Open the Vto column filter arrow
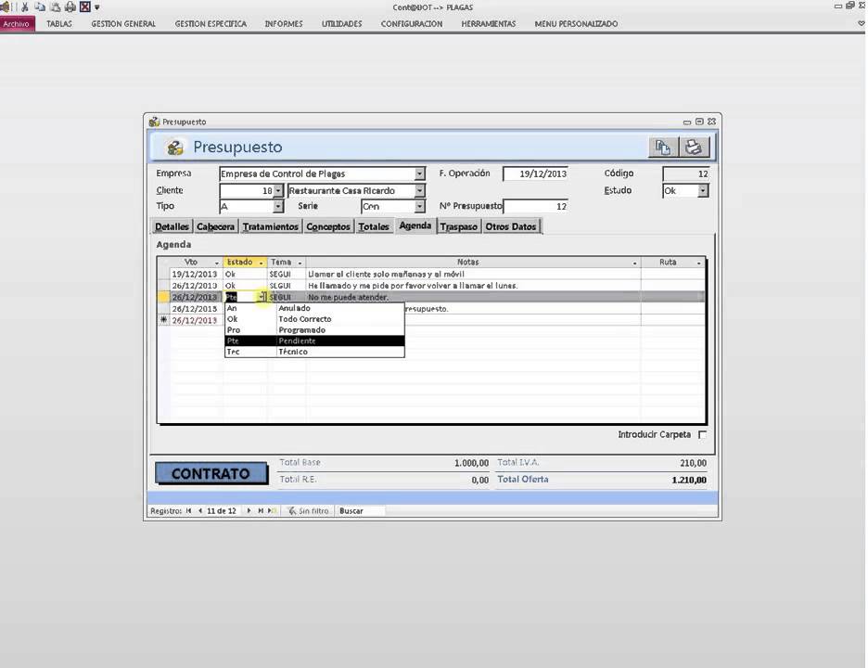Viewport: 868px width, 668px height. [x=217, y=263]
